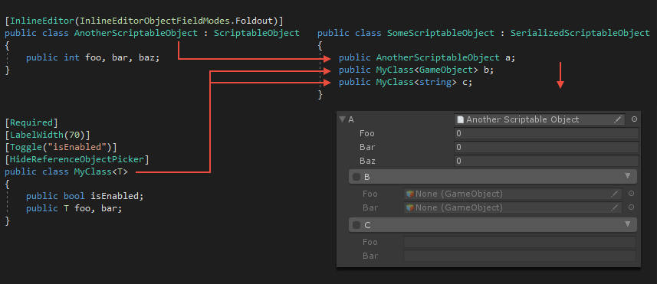Click pencil icon in B's Foo GameObject field

[x=615, y=194]
